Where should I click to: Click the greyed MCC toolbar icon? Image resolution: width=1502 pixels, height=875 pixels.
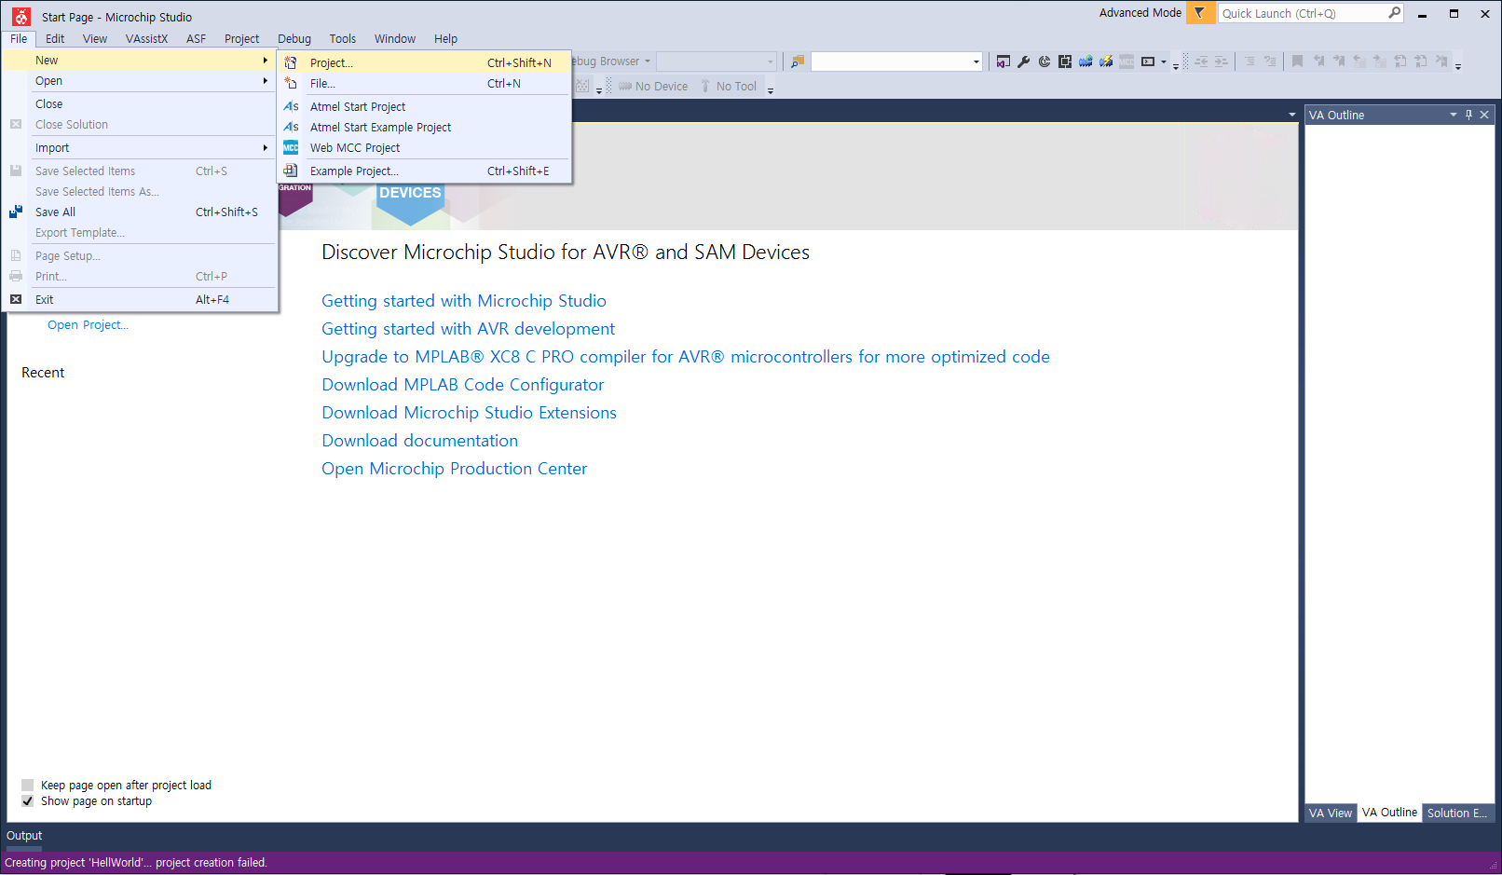(x=1126, y=62)
